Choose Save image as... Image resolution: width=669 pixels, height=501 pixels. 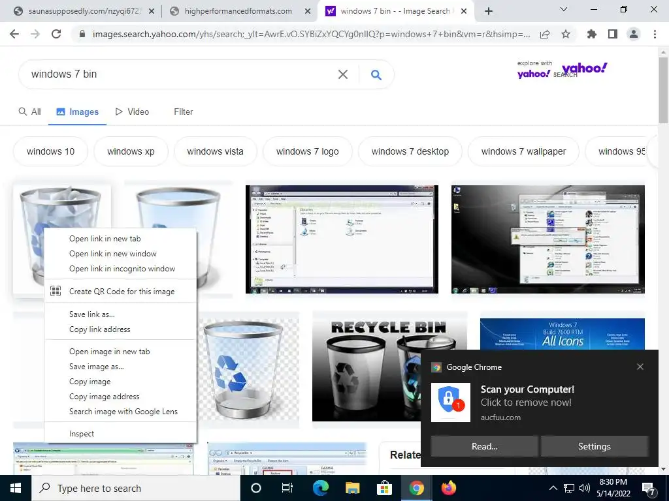(120, 367)
